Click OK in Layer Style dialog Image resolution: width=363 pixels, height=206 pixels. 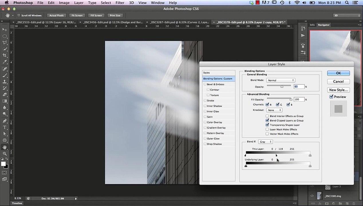(338, 73)
